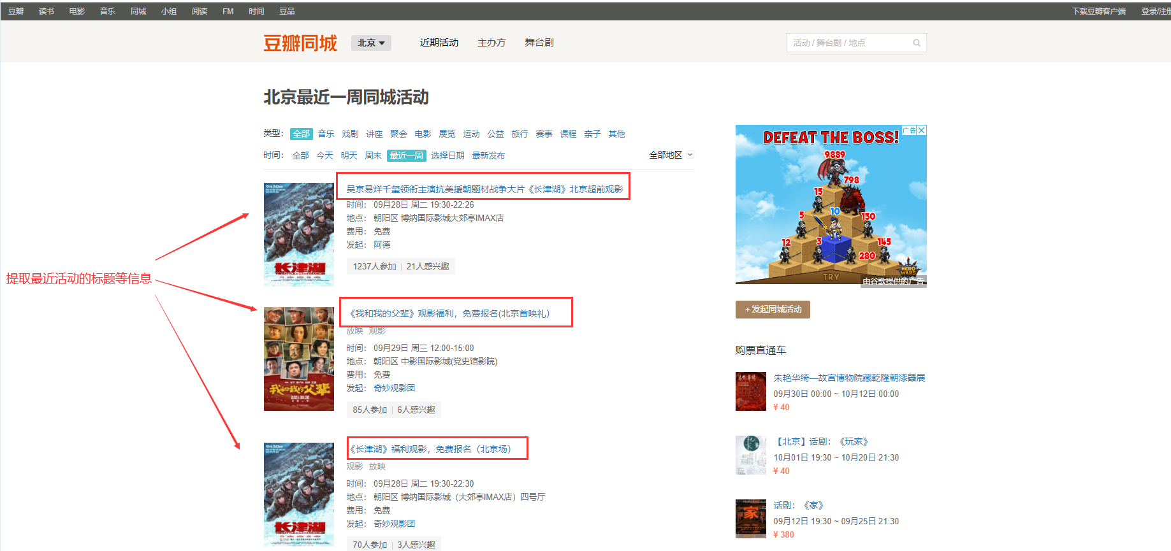Go to 近期活动 in the navigation
Screen dimensions: 1171x551
click(439, 43)
